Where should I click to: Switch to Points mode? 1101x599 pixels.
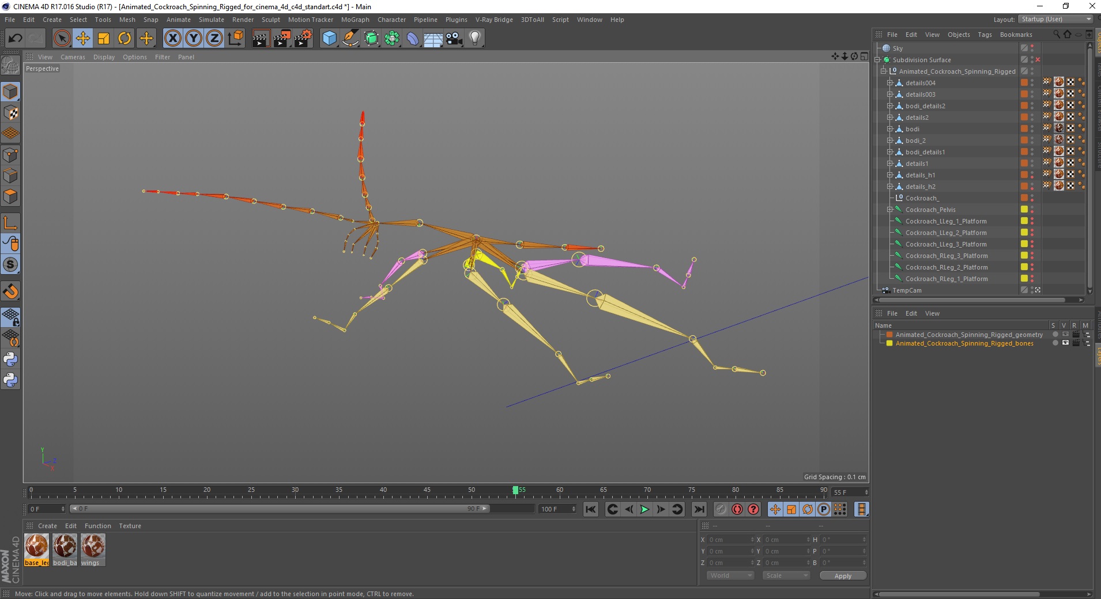(10, 154)
